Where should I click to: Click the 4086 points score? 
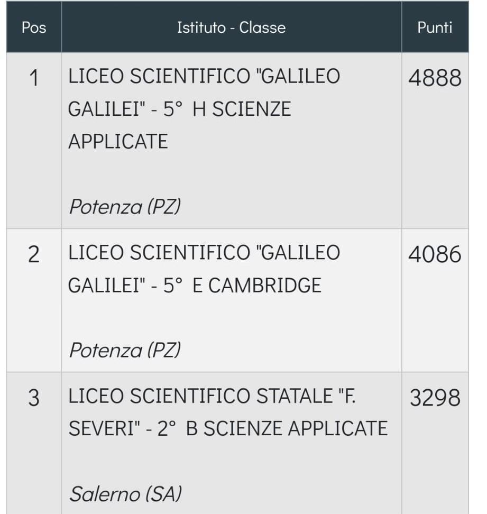(435, 255)
